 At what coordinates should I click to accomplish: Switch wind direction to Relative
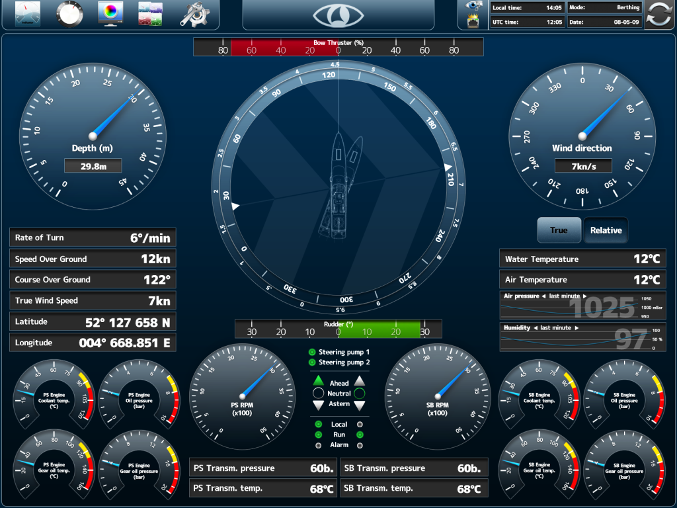(606, 230)
